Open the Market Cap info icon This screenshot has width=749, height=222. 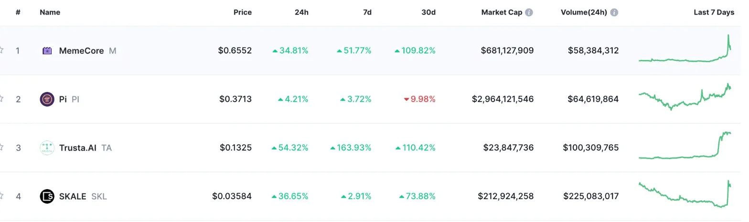[529, 13]
